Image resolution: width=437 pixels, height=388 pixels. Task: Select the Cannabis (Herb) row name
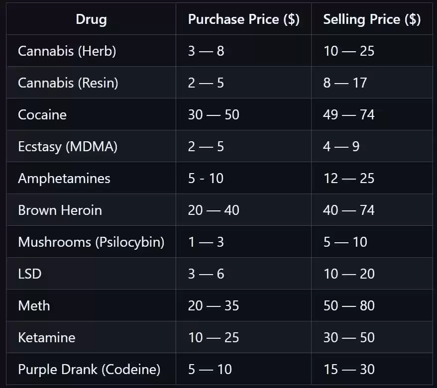click(67, 51)
